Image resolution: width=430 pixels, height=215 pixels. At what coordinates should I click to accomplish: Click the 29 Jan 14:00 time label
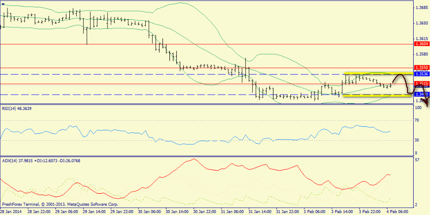pos(94,212)
